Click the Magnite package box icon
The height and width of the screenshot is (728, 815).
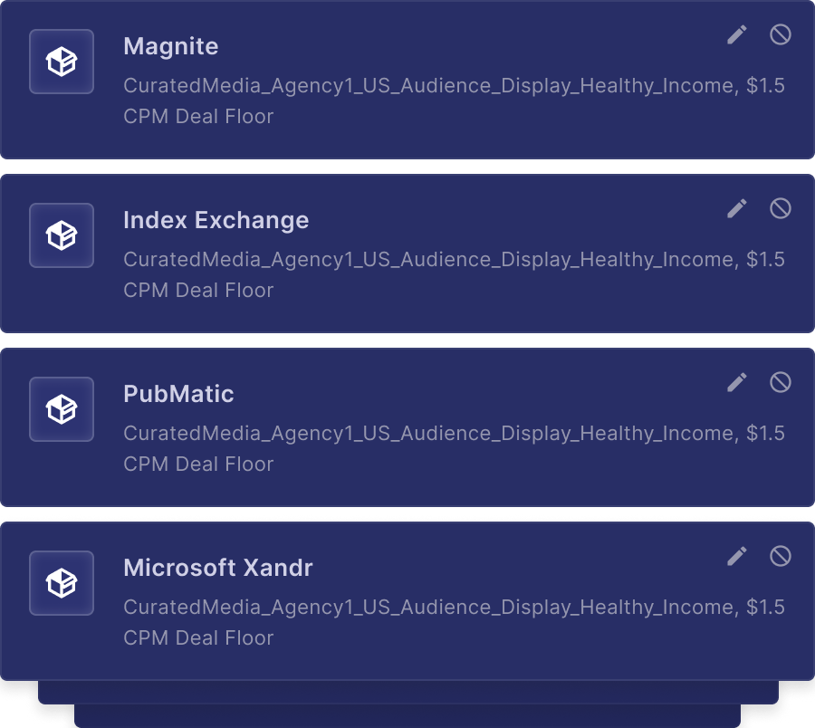(x=62, y=62)
